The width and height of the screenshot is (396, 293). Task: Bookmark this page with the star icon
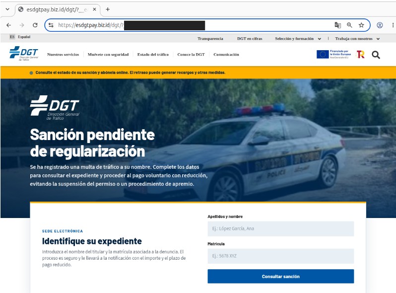pyautogui.click(x=361, y=25)
